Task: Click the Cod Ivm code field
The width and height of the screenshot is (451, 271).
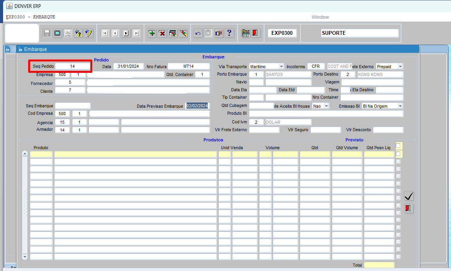Action: (x=256, y=122)
